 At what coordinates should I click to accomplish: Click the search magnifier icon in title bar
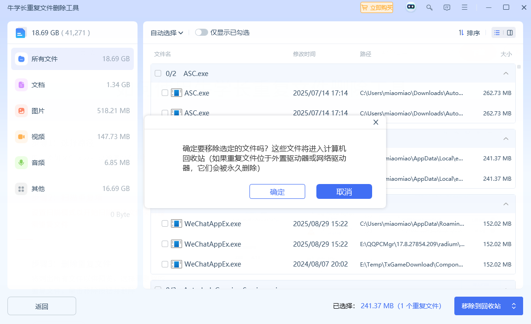coord(429,7)
